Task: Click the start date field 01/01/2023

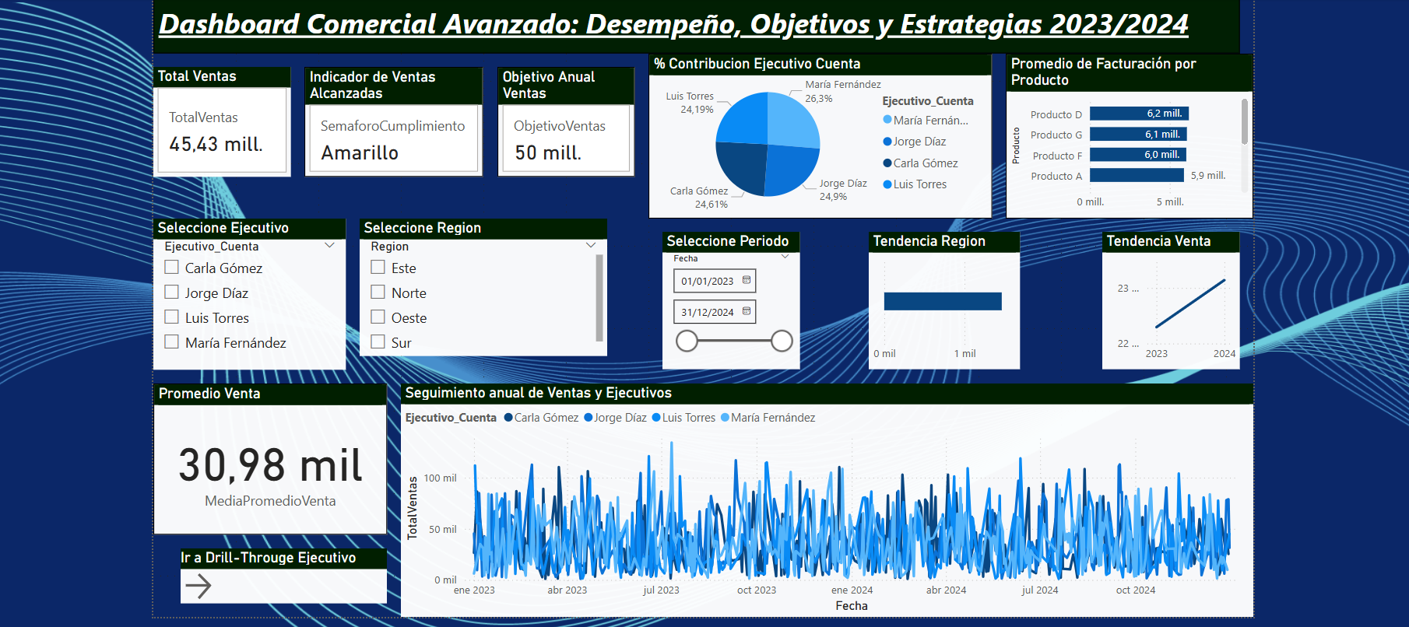Action: click(707, 281)
